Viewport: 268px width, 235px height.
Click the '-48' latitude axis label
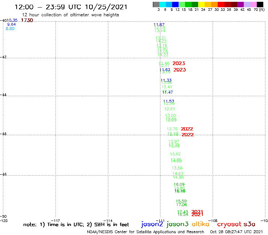click(3, 174)
